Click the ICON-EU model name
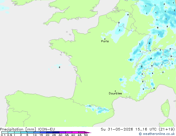The image size is (176, 136). click(x=46, y=129)
